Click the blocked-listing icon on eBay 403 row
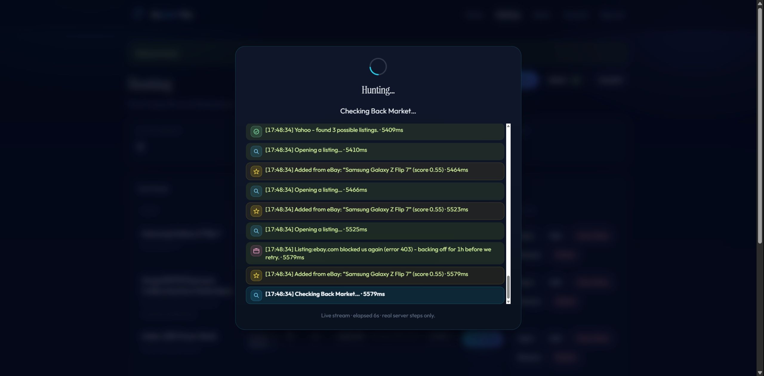 tap(256, 251)
